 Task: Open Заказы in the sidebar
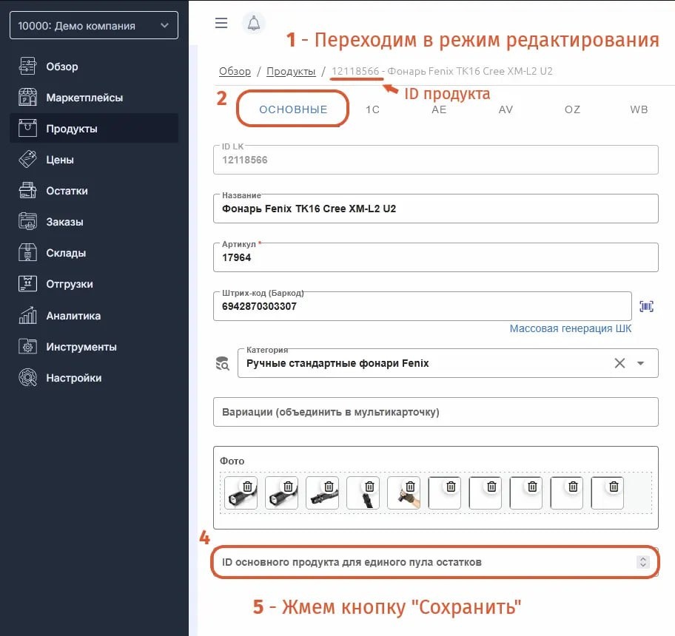point(94,221)
